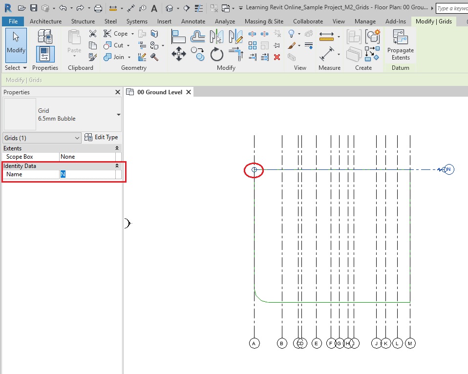Click the Offset tool icon
468x374 pixels.
[197, 36]
